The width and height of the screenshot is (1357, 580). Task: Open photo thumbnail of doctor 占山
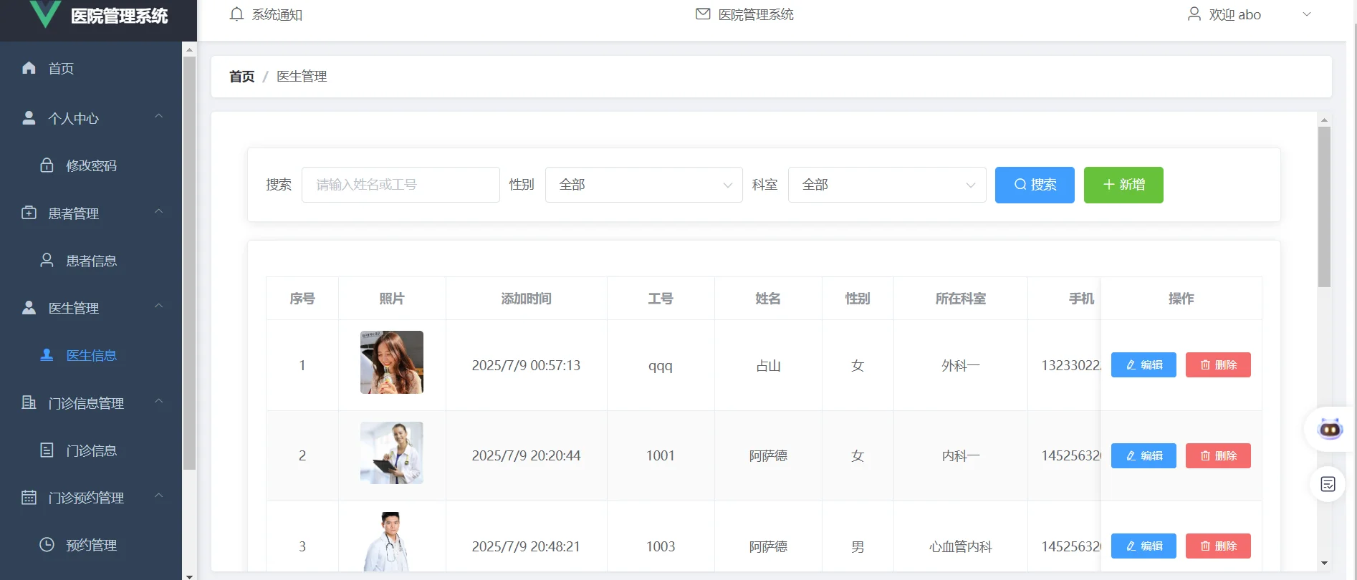(392, 362)
